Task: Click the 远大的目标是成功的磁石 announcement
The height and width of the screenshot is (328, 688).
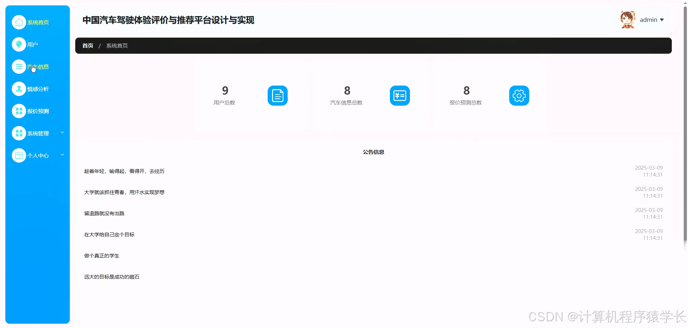Action: pyautogui.click(x=111, y=276)
